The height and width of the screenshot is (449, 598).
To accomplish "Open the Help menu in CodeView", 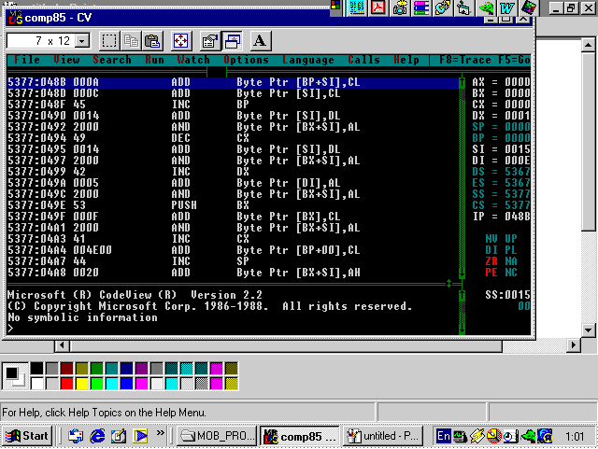I will (406, 60).
